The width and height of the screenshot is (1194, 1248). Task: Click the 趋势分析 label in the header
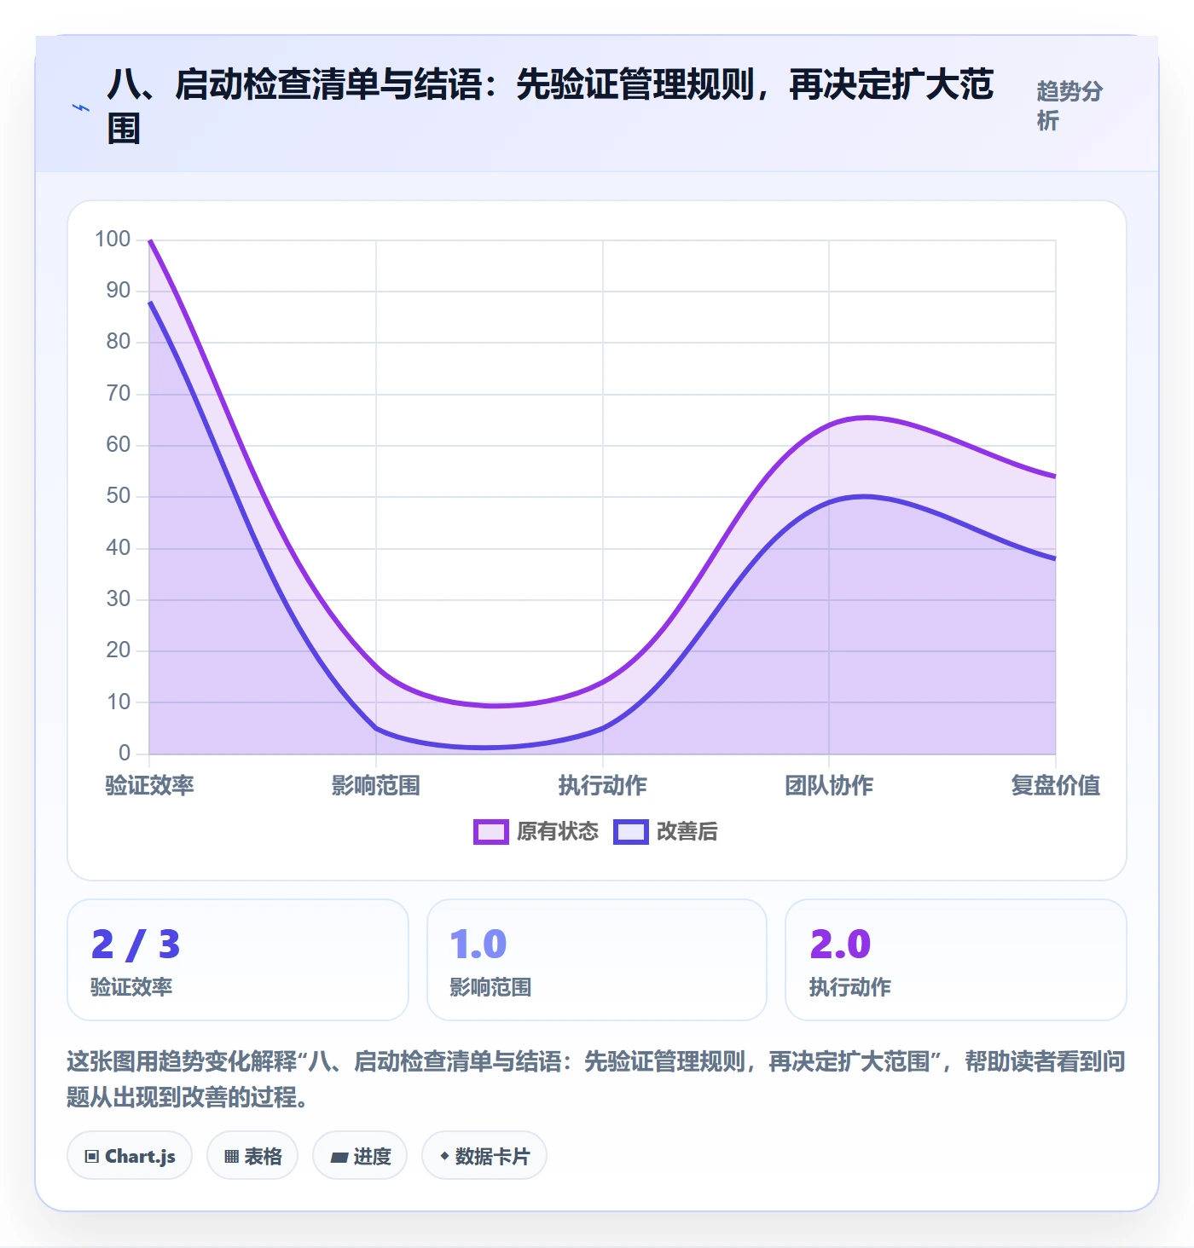1069,106
